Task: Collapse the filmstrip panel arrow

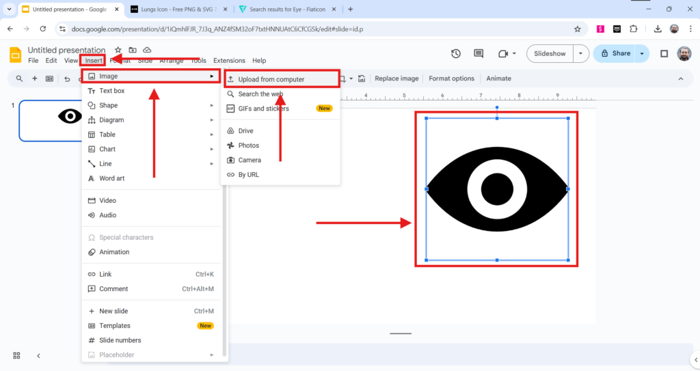Action: pyautogui.click(x=38, y=355)
